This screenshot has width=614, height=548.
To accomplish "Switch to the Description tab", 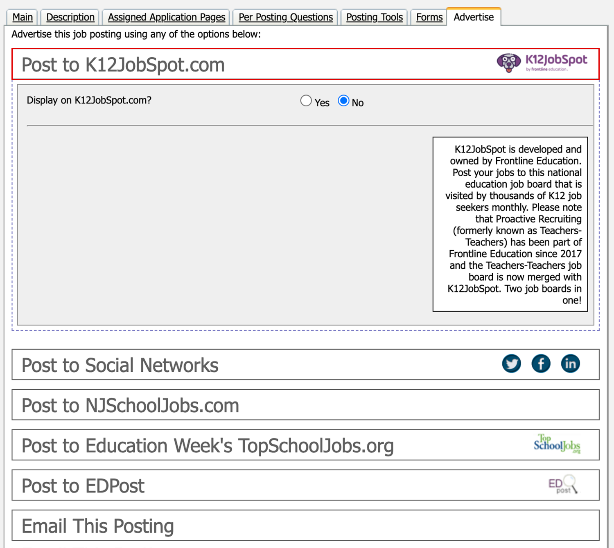I will point(70,17).
